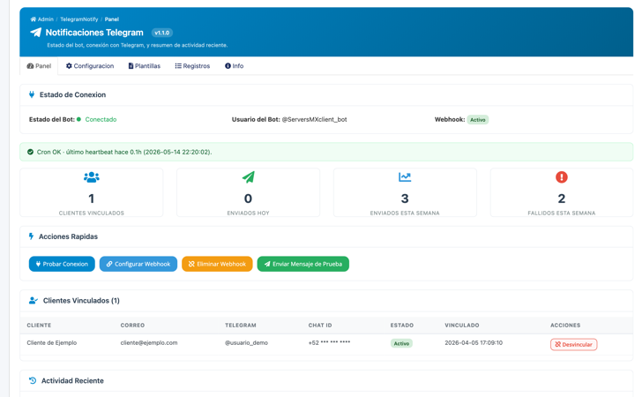Click the Clientes Vinculados stat card
Screen dimensions: 635x397
click(x=92, y=192)
